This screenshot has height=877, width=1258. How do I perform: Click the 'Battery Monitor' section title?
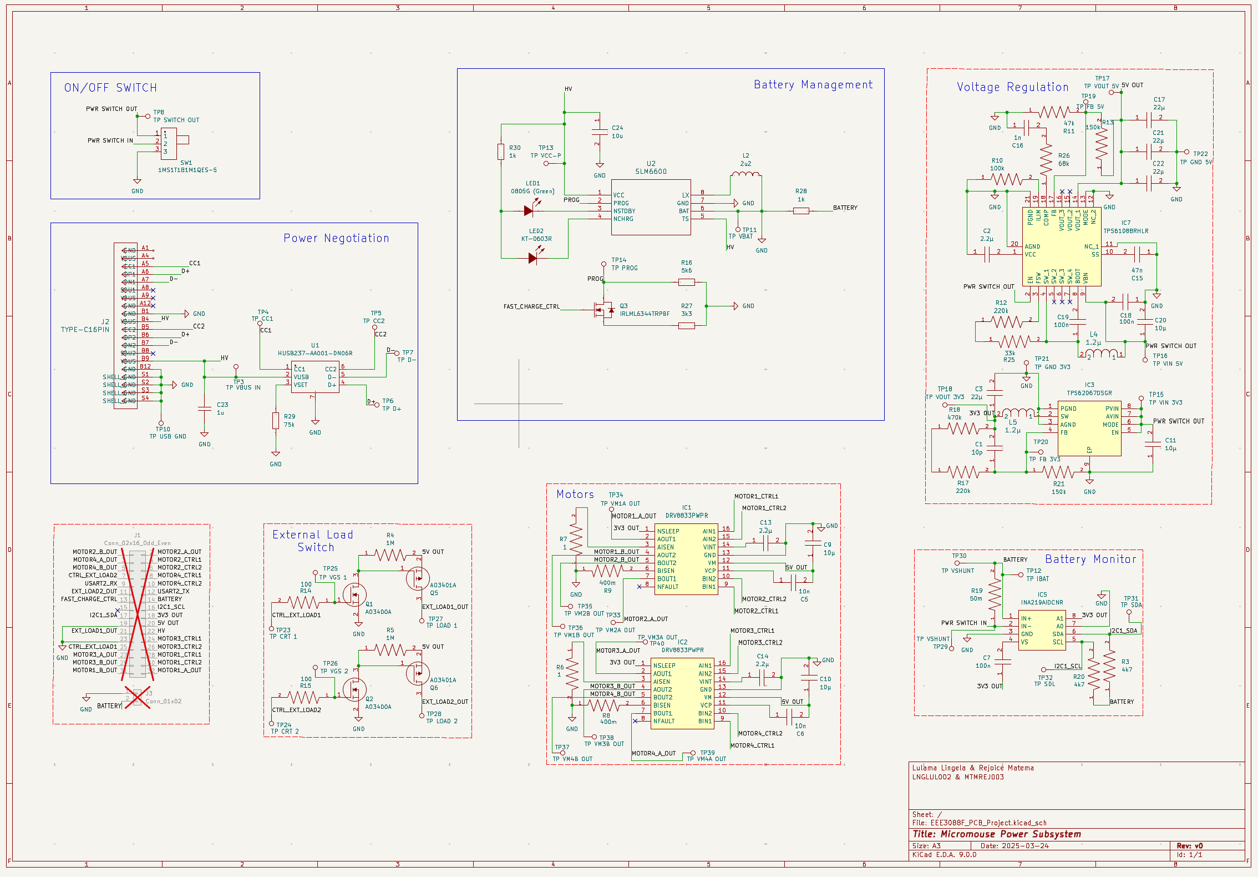pyautogui.click(x=1090, y=559)
